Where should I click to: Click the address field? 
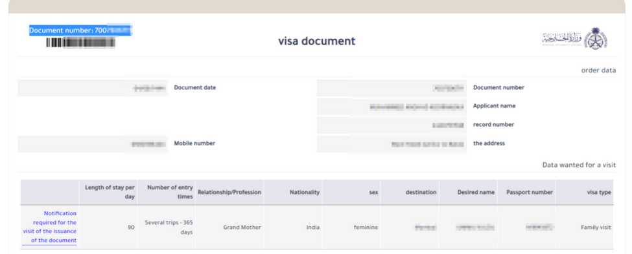point(392,144)
